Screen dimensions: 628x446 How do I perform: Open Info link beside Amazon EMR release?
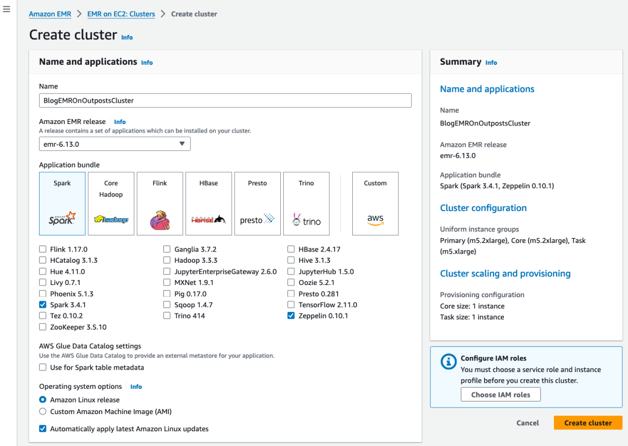click(x=120, y=121)
